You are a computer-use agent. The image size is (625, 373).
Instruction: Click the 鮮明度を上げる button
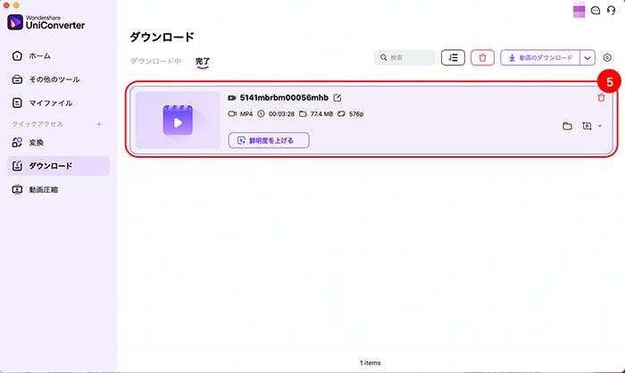pyautogui.click(x=269, y=140)
